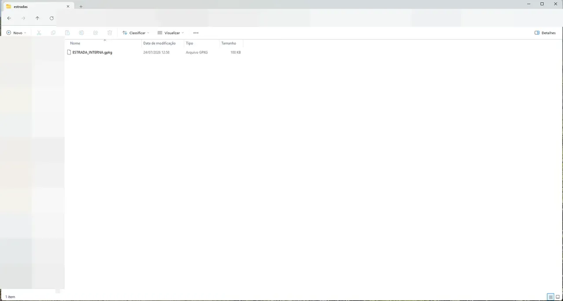Open the three-dots more options menu
This screenshot has height=301, width=563.
(196, 33)
